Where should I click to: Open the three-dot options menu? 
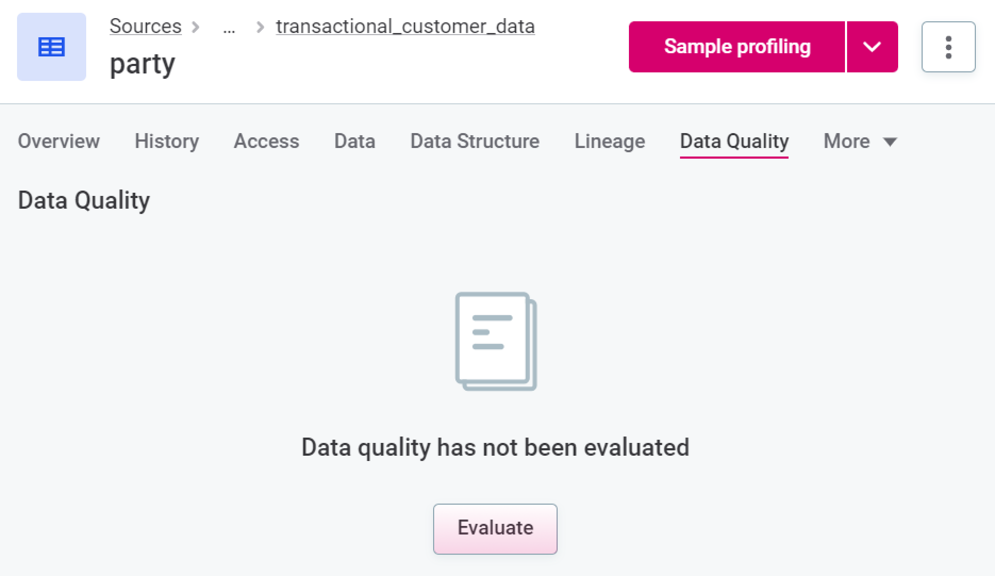(x=948, y=47)
